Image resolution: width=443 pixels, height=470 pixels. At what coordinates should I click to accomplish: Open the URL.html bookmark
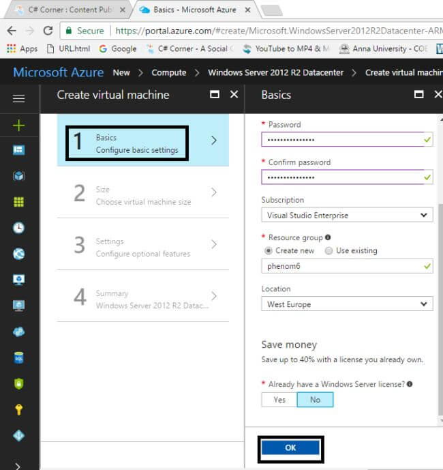69,48
